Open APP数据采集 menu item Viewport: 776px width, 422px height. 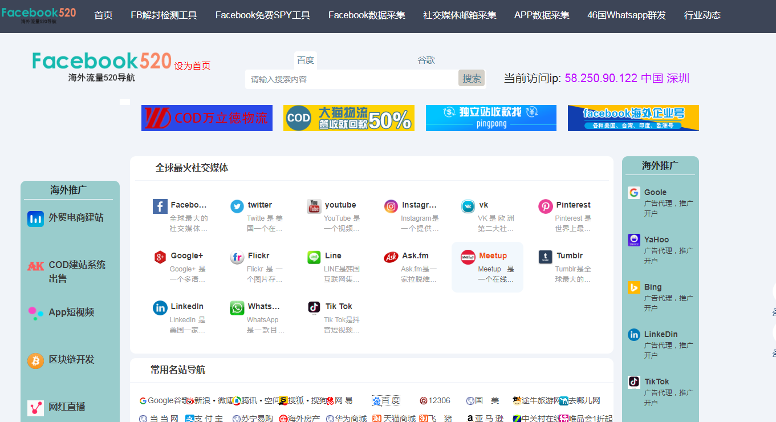click(542, 15)
